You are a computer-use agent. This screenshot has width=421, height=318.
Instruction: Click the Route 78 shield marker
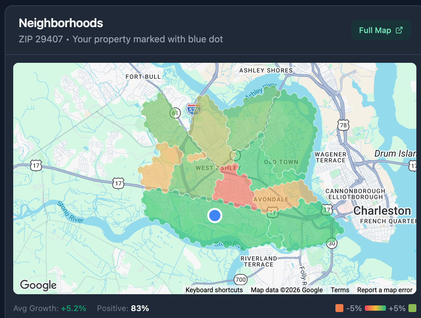[x=343, y=125]
